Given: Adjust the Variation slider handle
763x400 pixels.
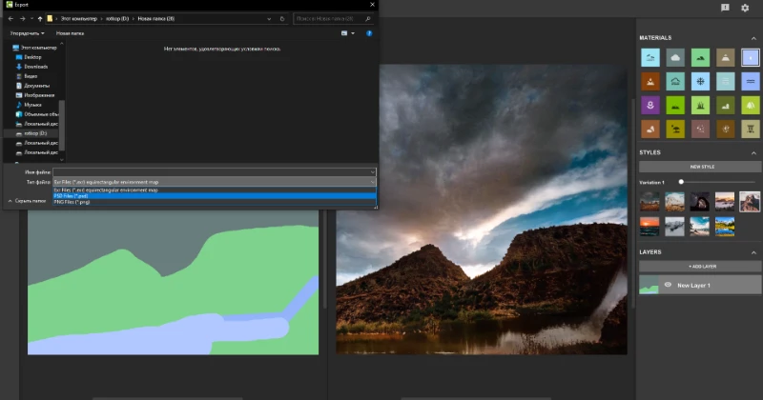Looking at the screenshot, I should tap(681, 182).
